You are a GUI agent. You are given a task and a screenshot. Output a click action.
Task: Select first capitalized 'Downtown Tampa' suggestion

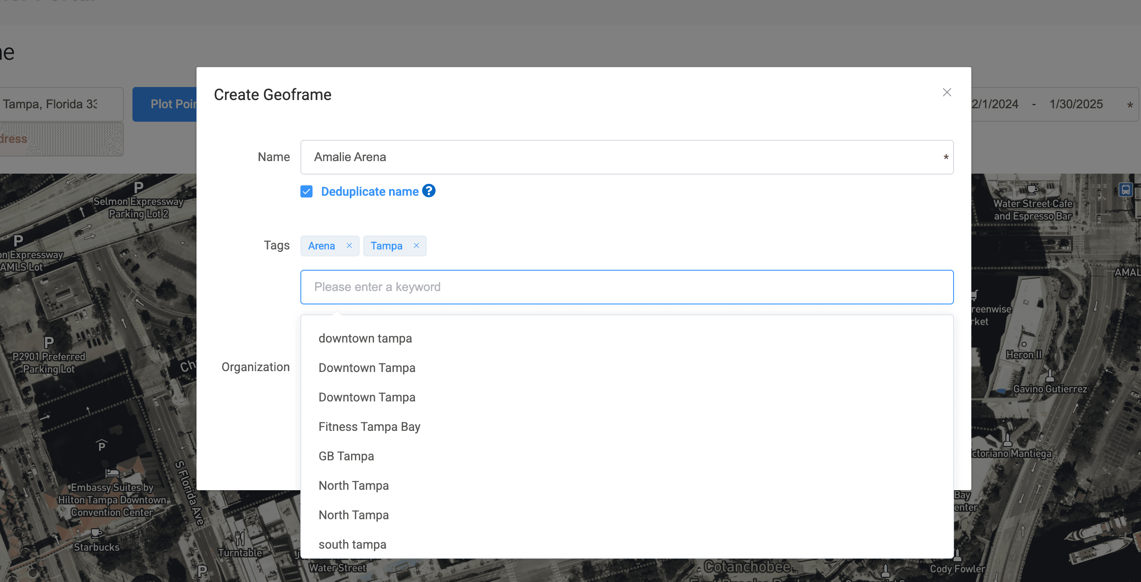pos(367,368)
